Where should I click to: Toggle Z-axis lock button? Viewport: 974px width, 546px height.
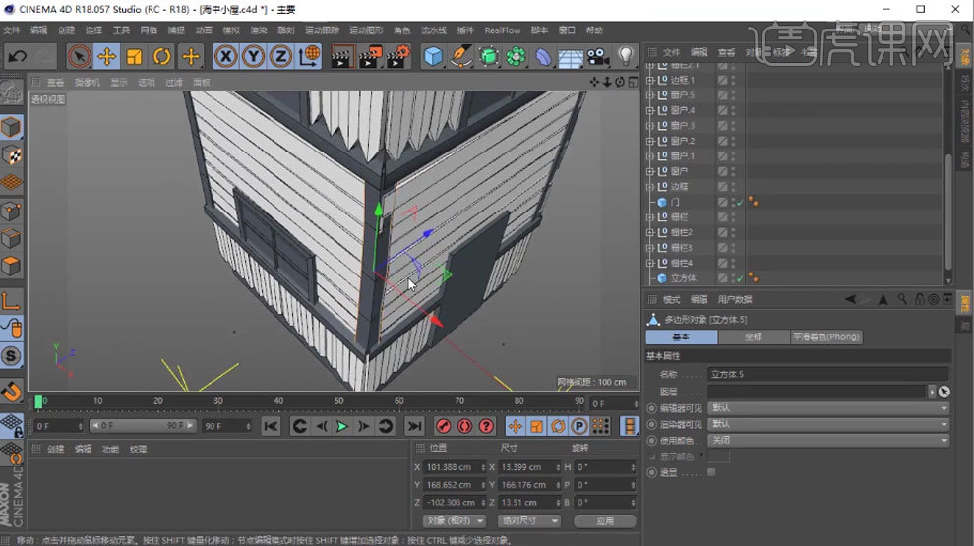tap(280, 57)
